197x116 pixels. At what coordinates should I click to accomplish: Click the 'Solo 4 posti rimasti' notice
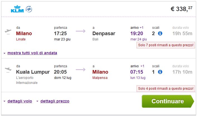pos(165,89)
